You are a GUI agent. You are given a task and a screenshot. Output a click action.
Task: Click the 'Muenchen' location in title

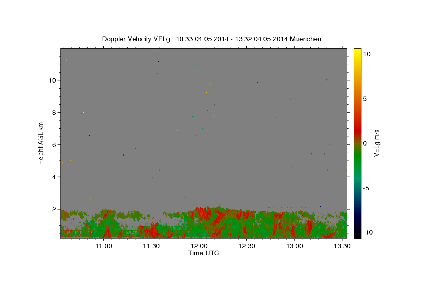[x=306, y=39]
